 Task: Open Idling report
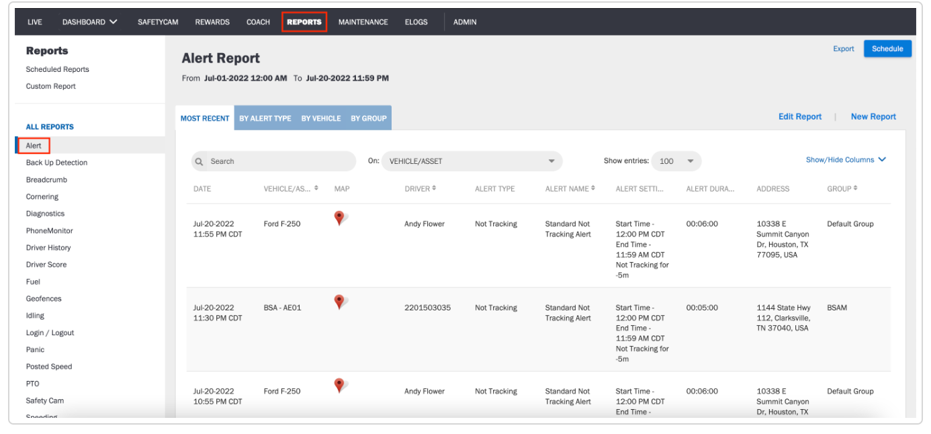35,316
